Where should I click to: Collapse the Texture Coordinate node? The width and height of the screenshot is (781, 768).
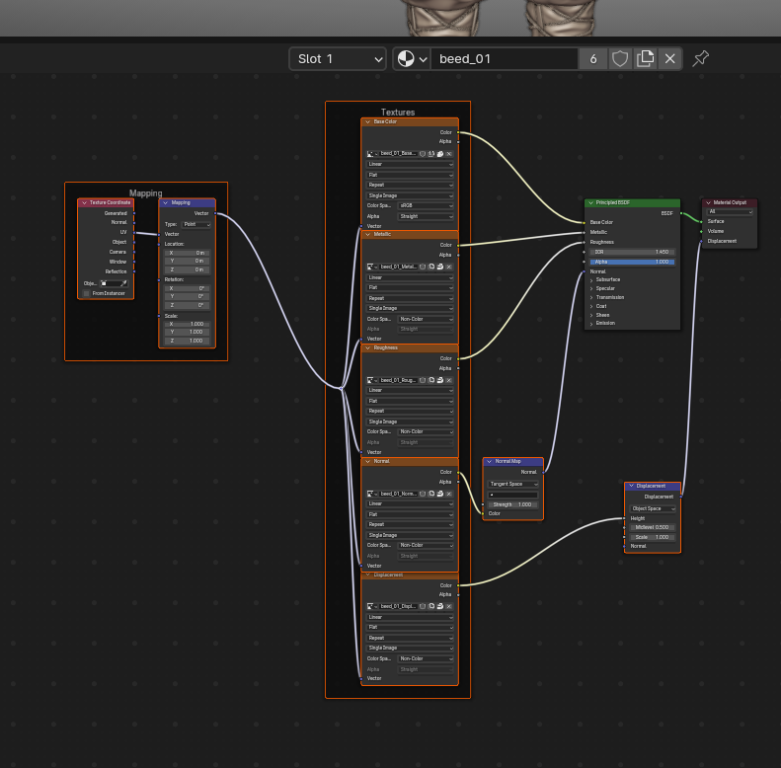85,202
